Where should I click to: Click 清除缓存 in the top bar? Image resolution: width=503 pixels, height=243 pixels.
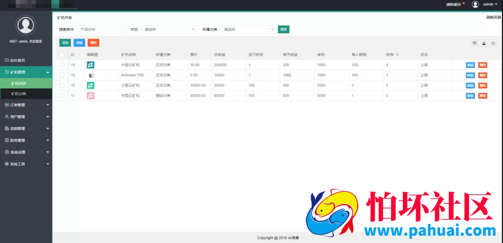coord(453,4)
